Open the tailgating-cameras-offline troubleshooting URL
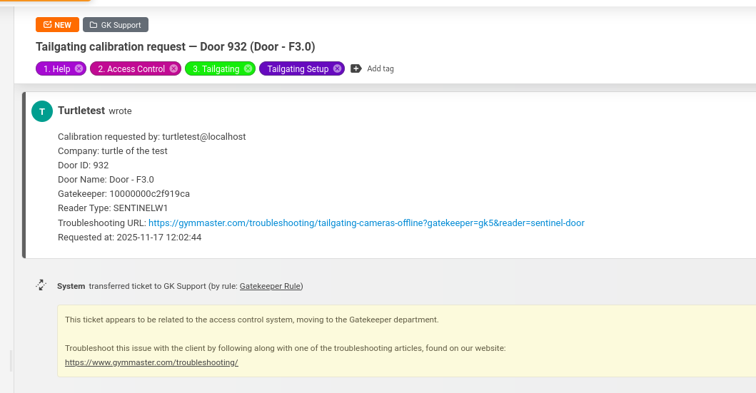Image resolution: width=756 pixels, height=393 pixels. coord(366,223)
